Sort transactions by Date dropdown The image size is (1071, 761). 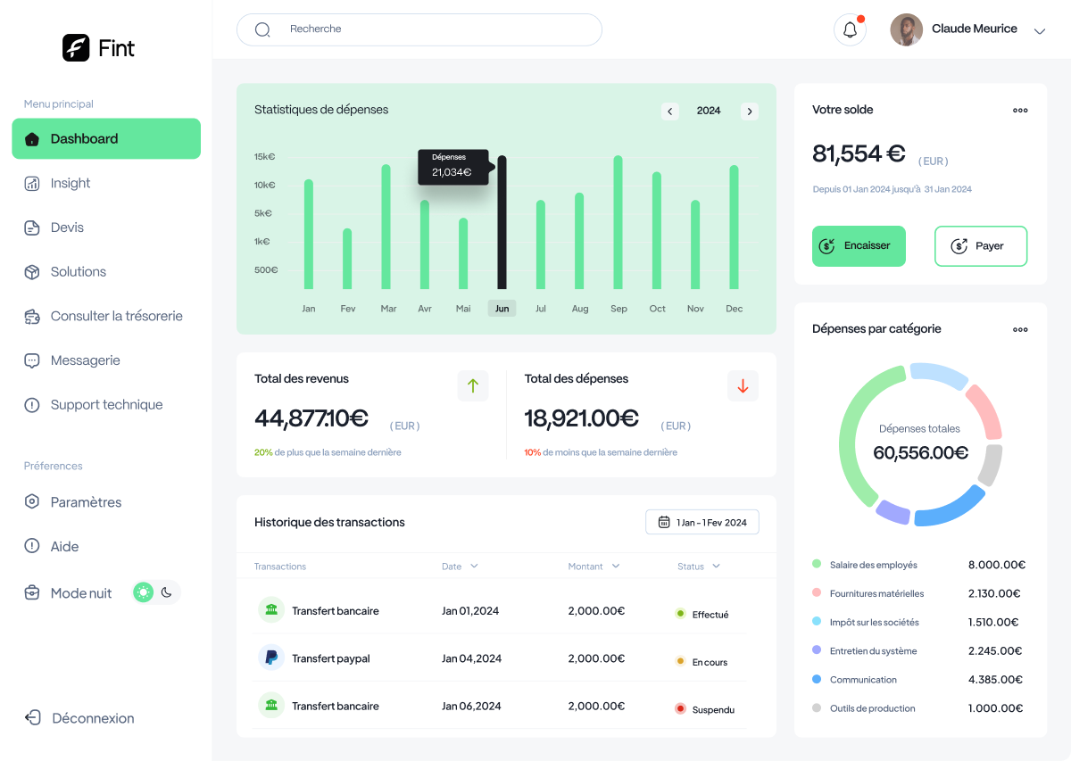coord(474,567)
